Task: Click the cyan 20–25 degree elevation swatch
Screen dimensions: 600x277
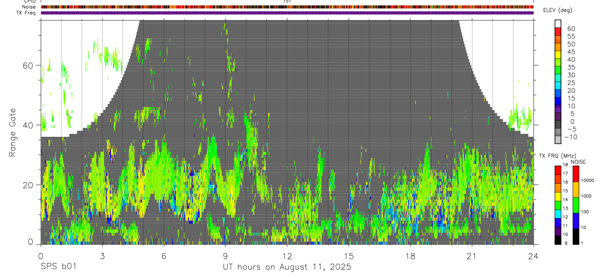Action: coord(558,86)
